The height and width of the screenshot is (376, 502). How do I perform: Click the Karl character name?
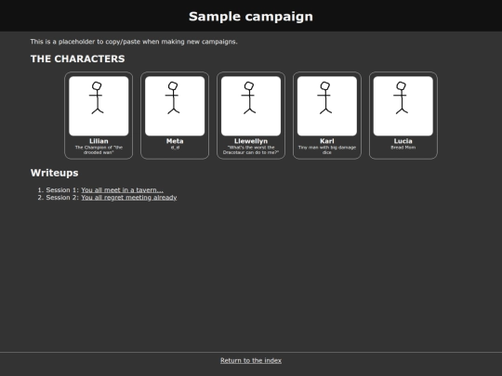[x=327, y=141]
